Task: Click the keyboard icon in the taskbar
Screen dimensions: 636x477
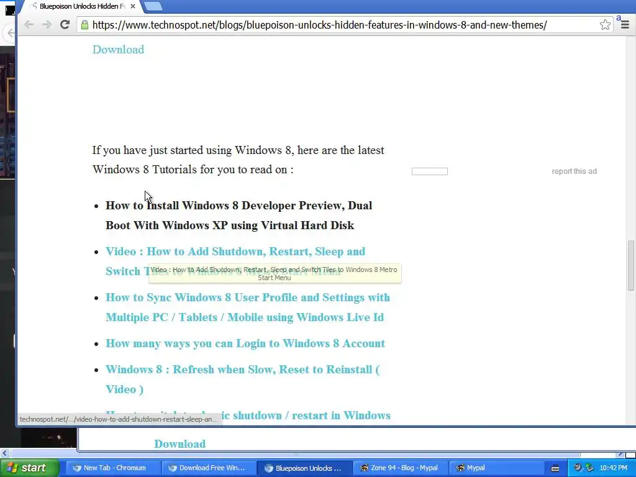Action: (555, 468)
